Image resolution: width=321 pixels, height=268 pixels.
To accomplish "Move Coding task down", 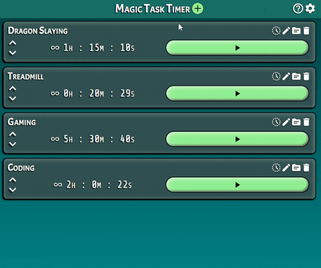I will pos(13,190).
